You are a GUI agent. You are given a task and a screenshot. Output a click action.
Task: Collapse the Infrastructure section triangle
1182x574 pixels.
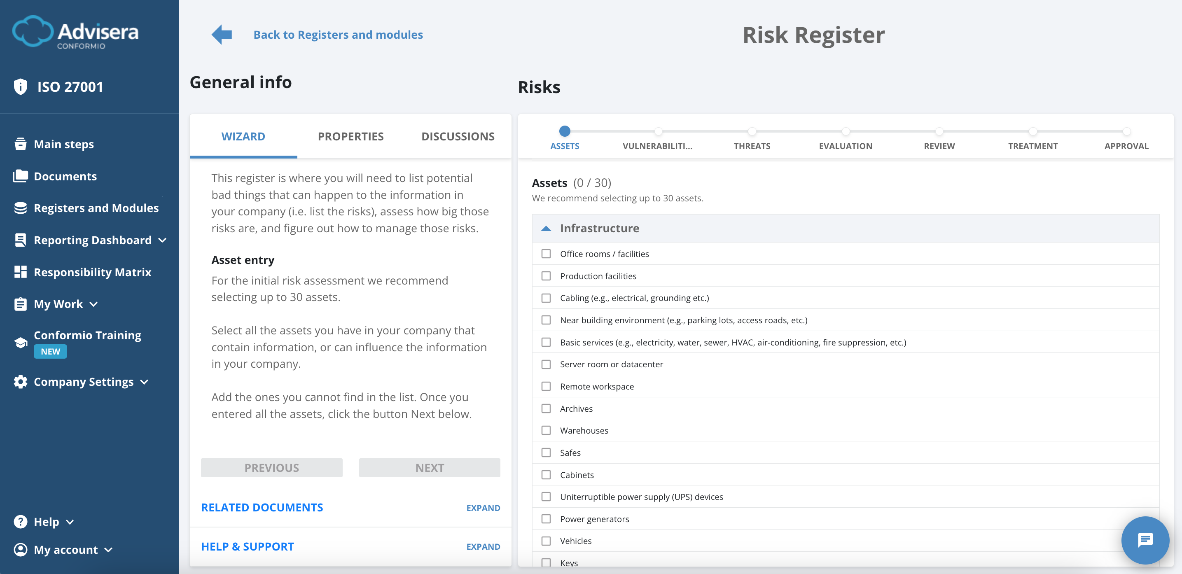pos(546,229)
